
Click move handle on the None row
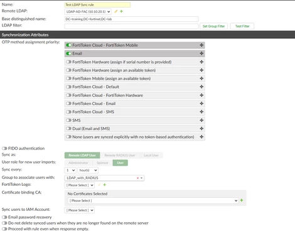[201, 137]
